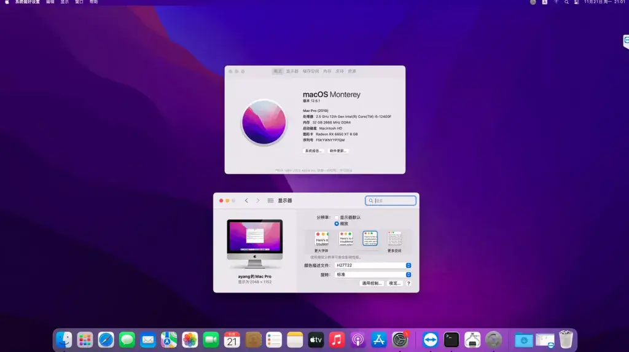Show all preferences grid icon
Screen dimensions: 629x352
[270, 201]
